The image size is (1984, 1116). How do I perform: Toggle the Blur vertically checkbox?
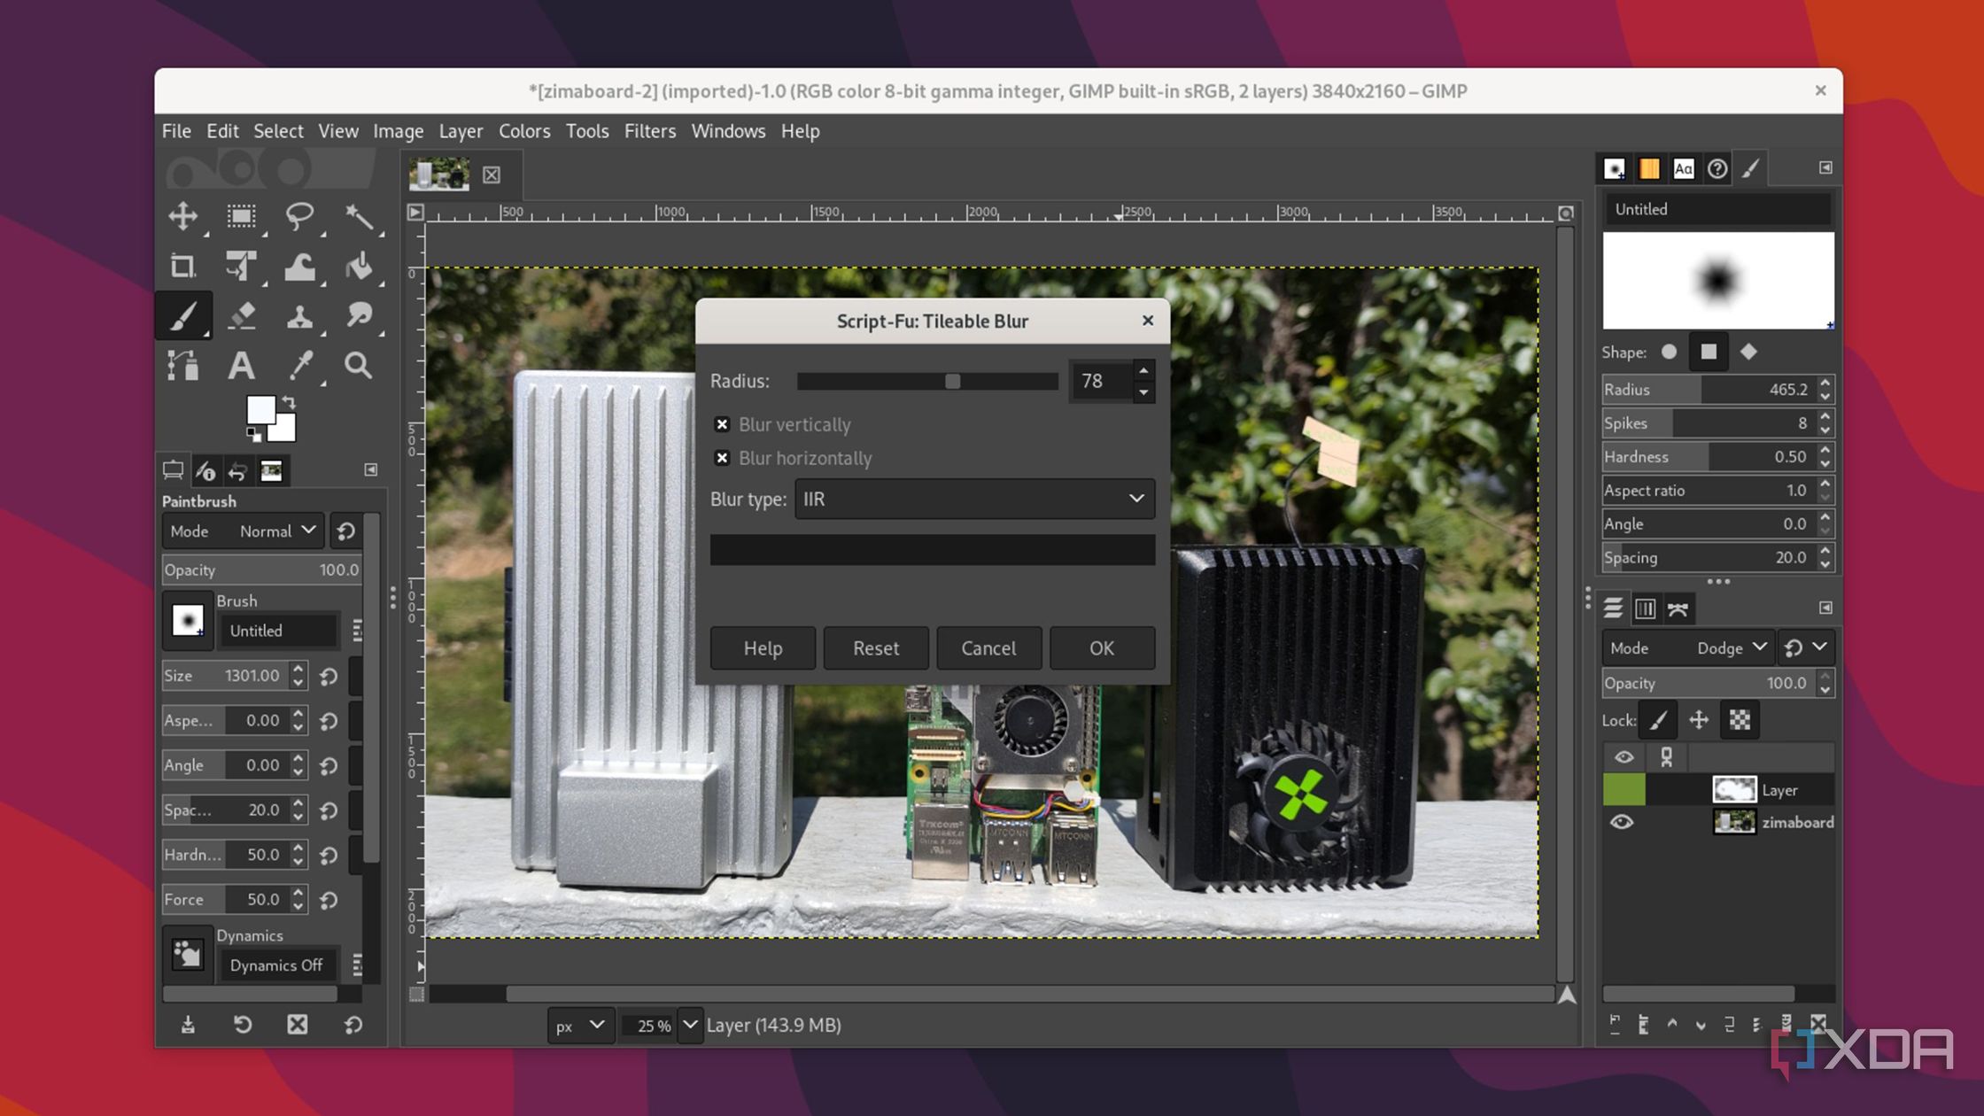(x=722, y=424)
